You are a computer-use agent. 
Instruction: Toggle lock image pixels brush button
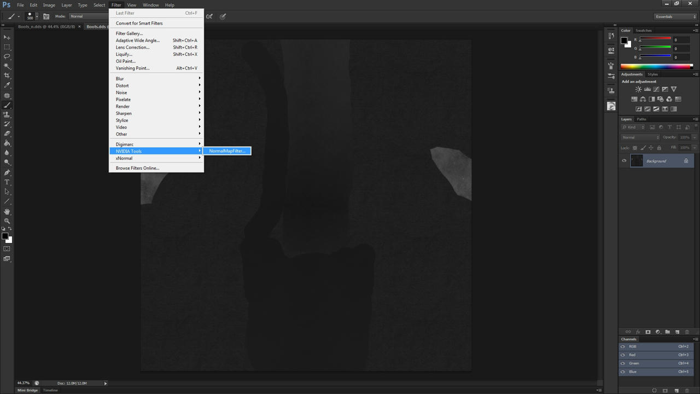(643, 148)
